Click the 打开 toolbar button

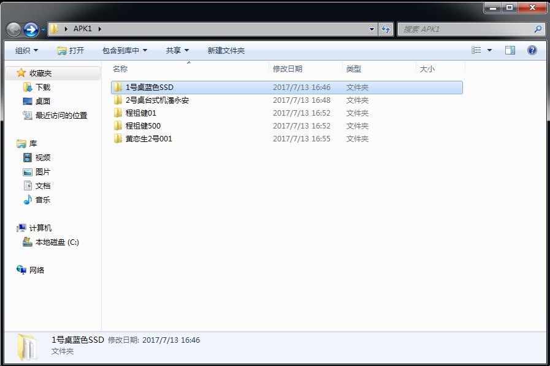click(x=71, y=51)
